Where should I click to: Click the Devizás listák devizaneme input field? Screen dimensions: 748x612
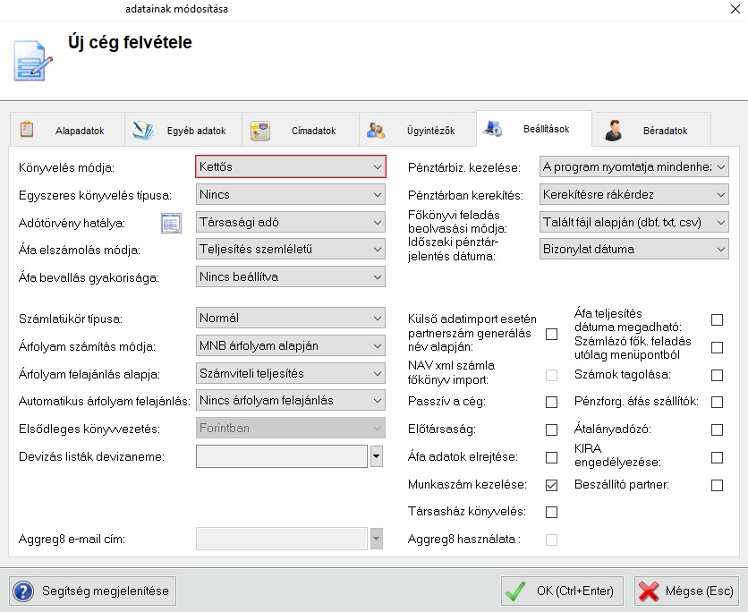tap(281, 456)
